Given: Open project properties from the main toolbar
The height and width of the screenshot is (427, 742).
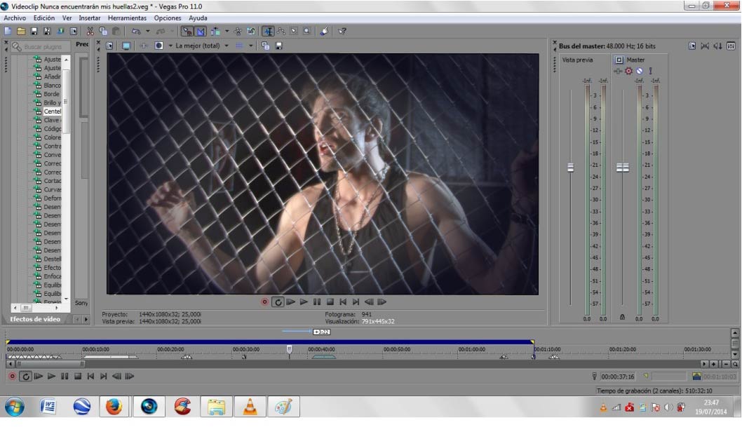Looking at the screenshot, I should point(74,32).
